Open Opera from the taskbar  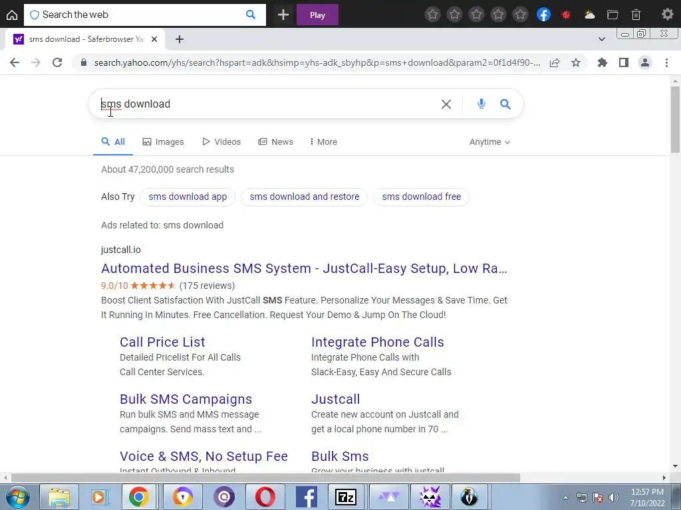(265, 497)
